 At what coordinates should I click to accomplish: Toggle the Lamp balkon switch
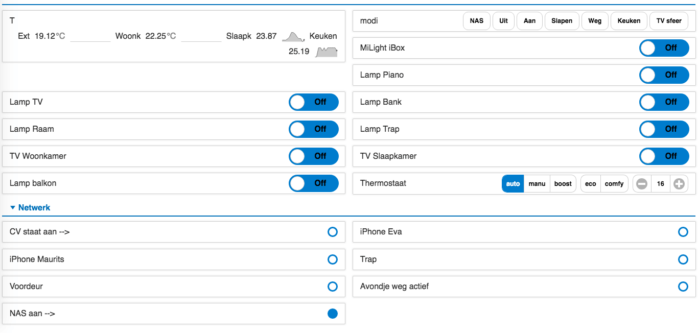[x=314, y=183]
